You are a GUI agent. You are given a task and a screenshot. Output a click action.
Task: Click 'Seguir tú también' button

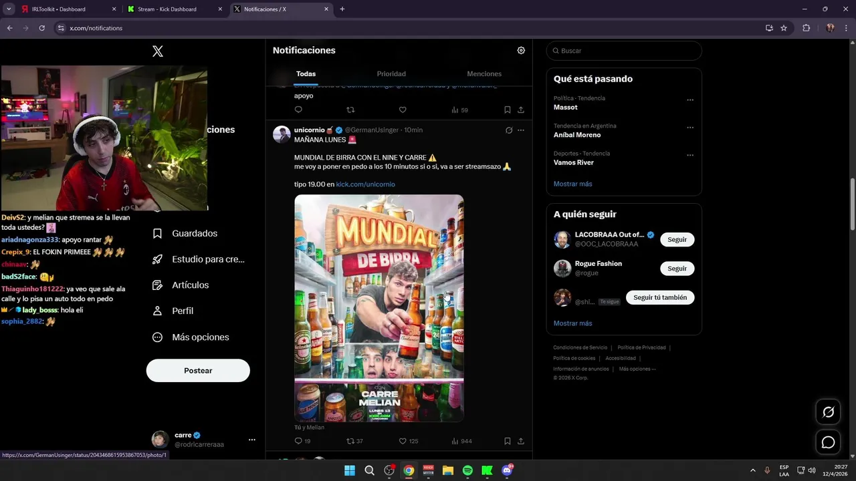click(660, 297)
